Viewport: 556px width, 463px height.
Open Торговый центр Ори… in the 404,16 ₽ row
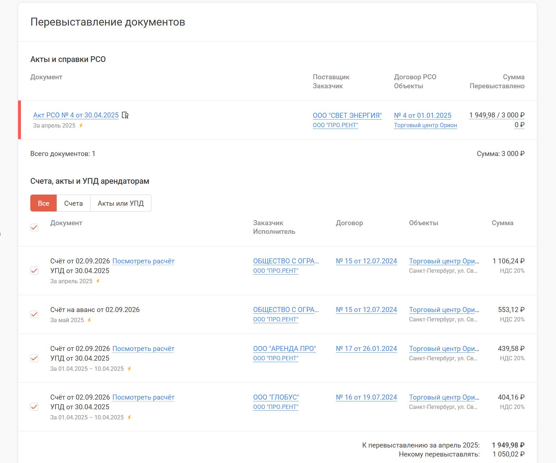(x=444, y=397)
